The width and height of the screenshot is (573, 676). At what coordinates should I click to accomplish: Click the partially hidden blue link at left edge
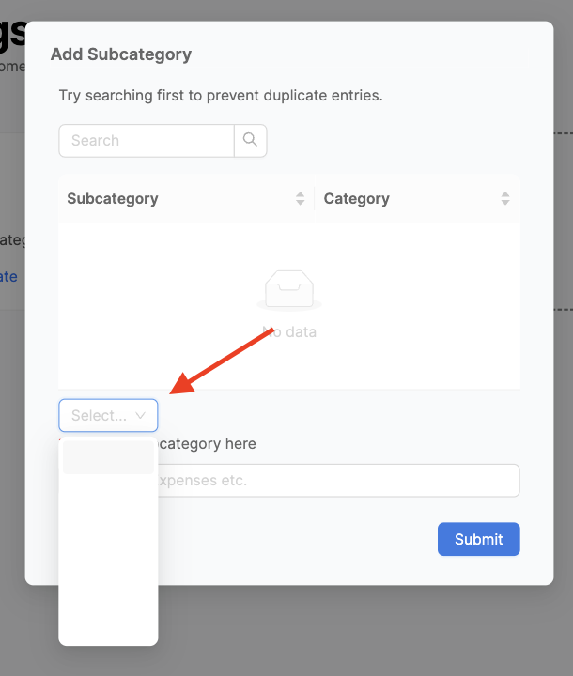(x=8, y=277)
